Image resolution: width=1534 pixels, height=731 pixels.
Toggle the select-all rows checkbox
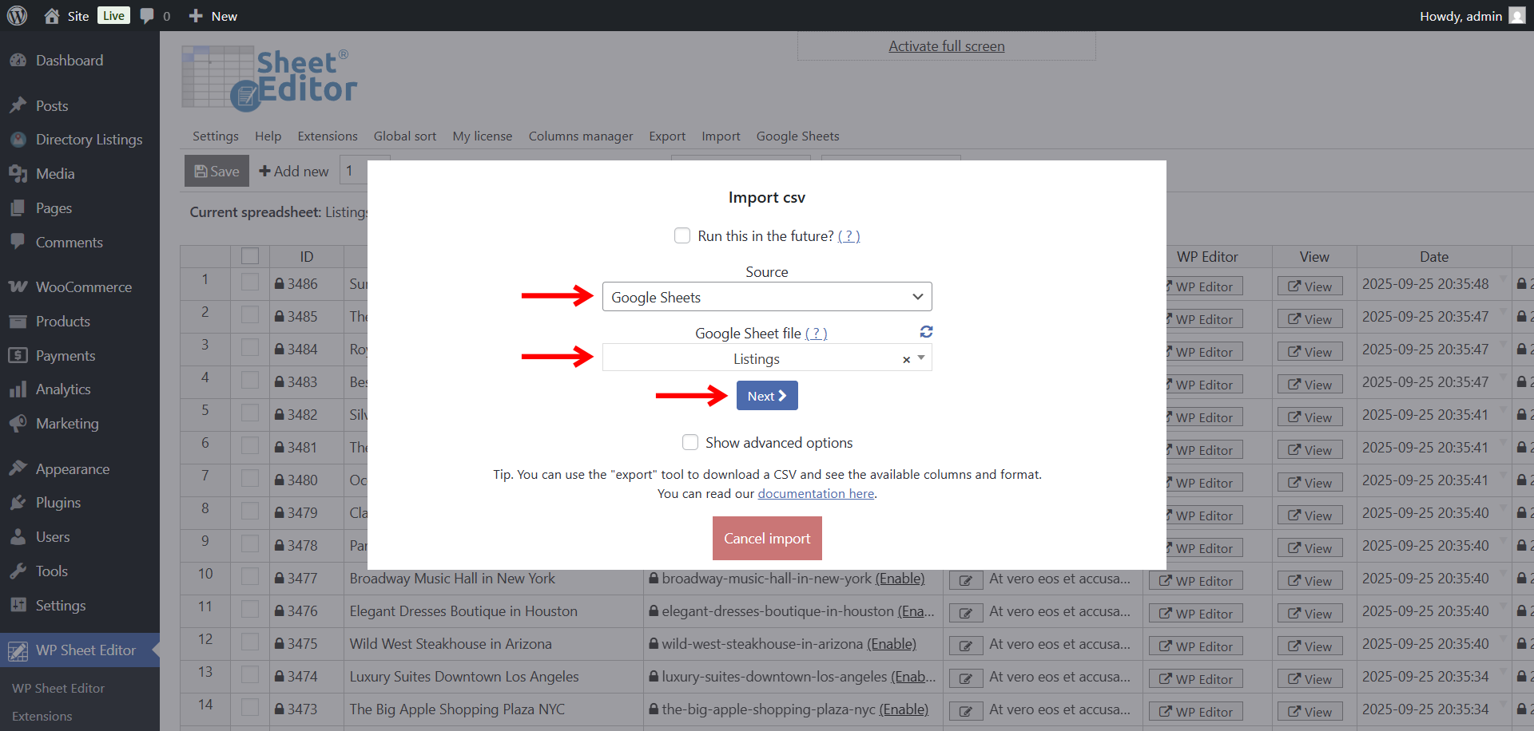250,256
